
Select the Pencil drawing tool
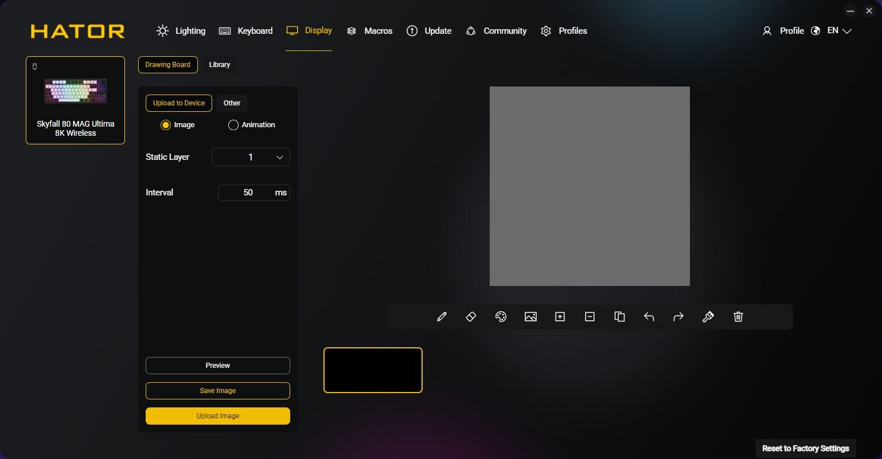click(442, 317)
